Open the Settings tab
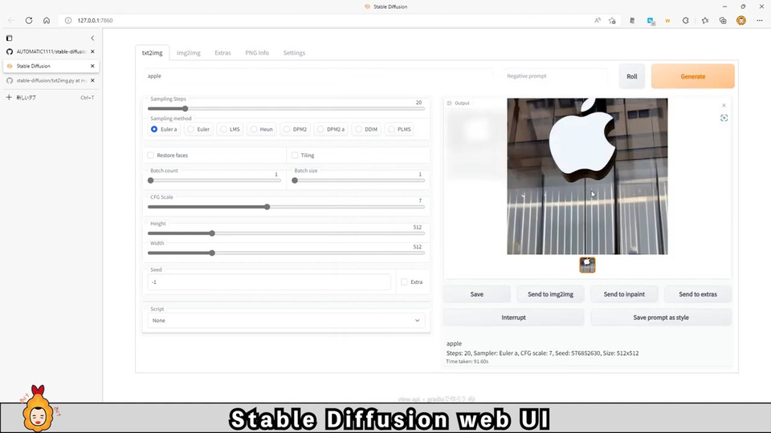 [294, 53]
